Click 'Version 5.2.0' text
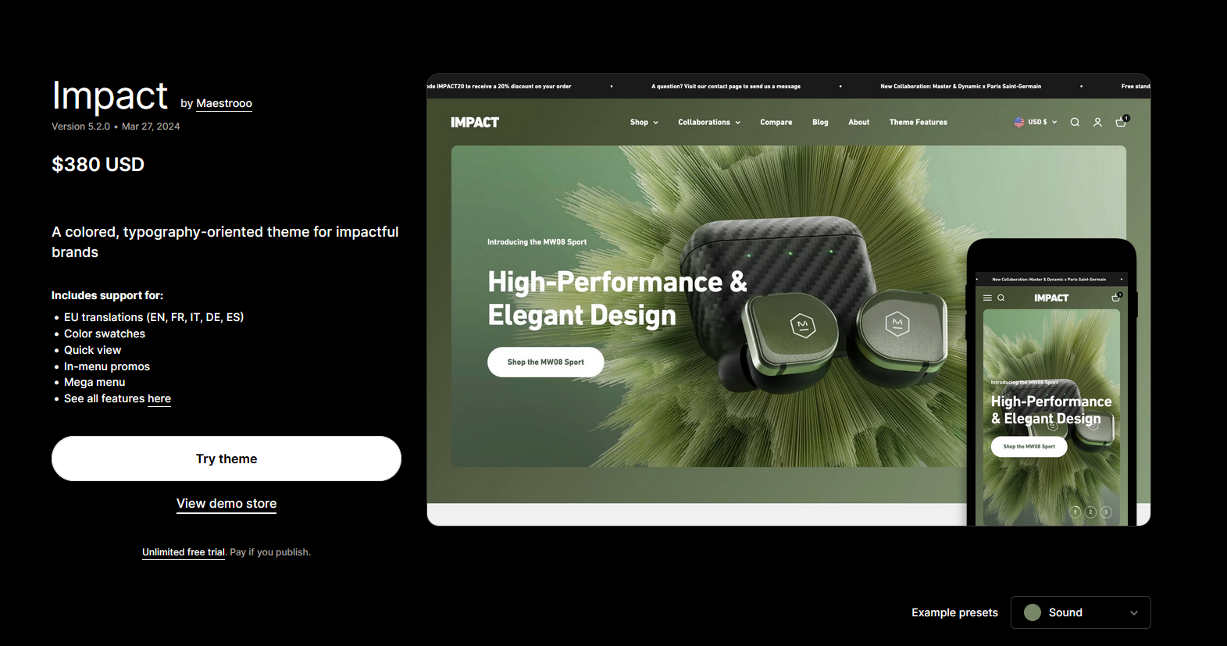The width and height of the screenshot is (1227, 646). (x=80, y=126)
